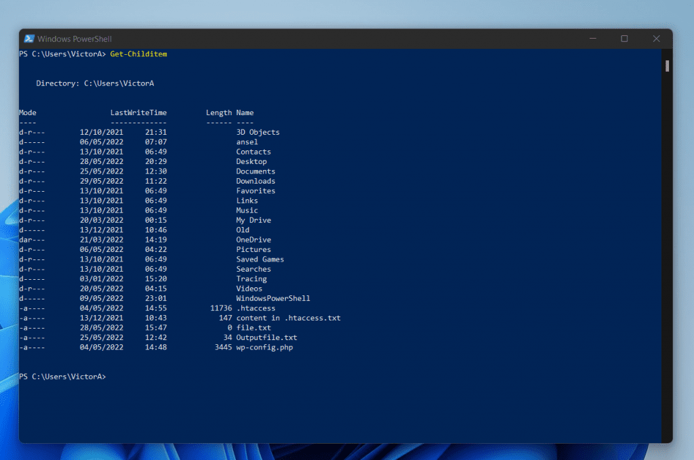Image resolution: width=694 pixels, height=460 pixels.
Task: Click the 'Favorites' folder name
Action: pyautogui.click(x=256, y=190)
